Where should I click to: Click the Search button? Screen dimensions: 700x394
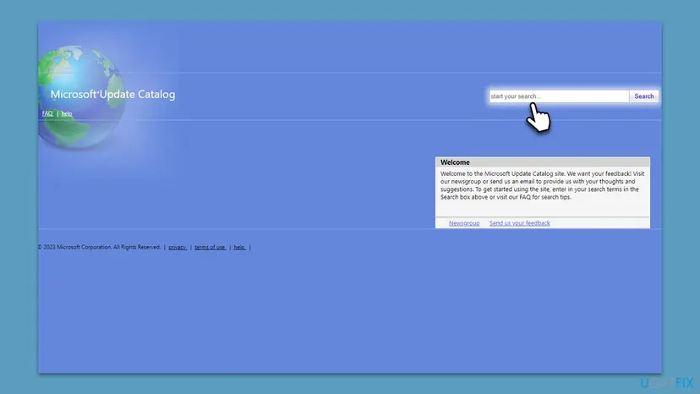click(643, 96)
